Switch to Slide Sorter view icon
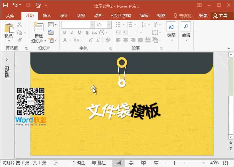Screen dimensions: 234x167 131,163
